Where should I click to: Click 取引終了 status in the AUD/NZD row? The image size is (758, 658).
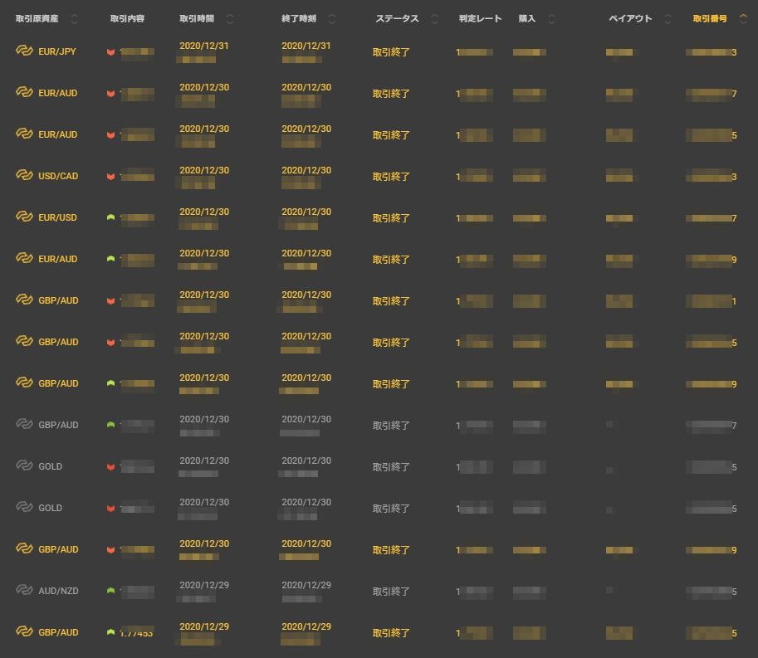[x=391, y=592]
